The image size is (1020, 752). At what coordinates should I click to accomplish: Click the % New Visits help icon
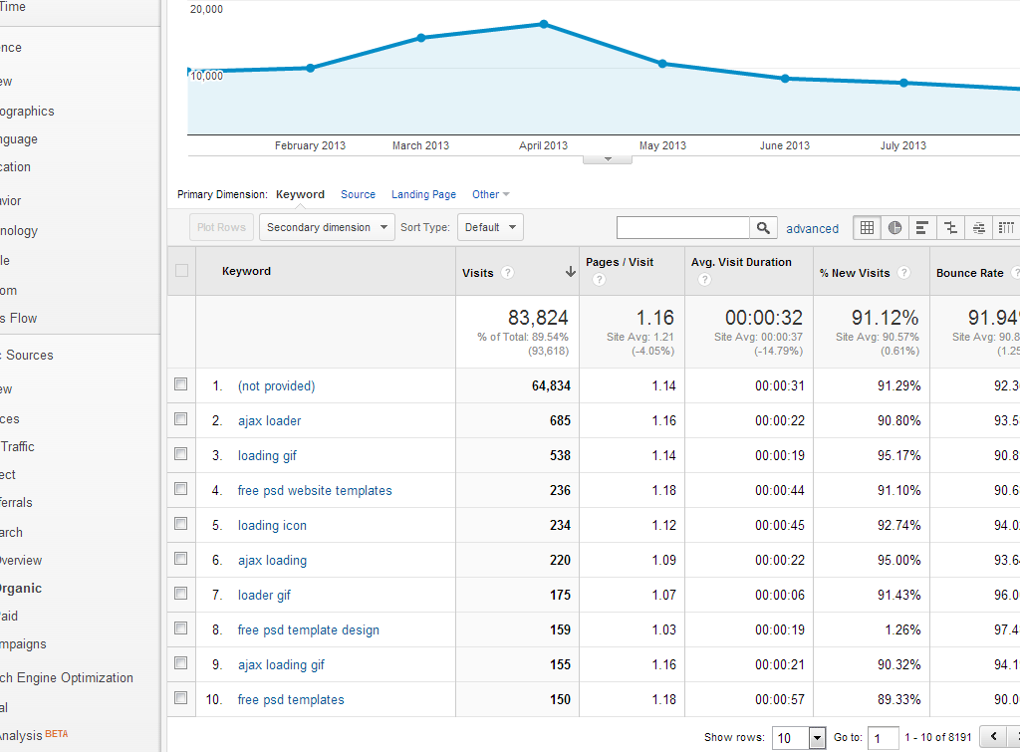(903, 273)
